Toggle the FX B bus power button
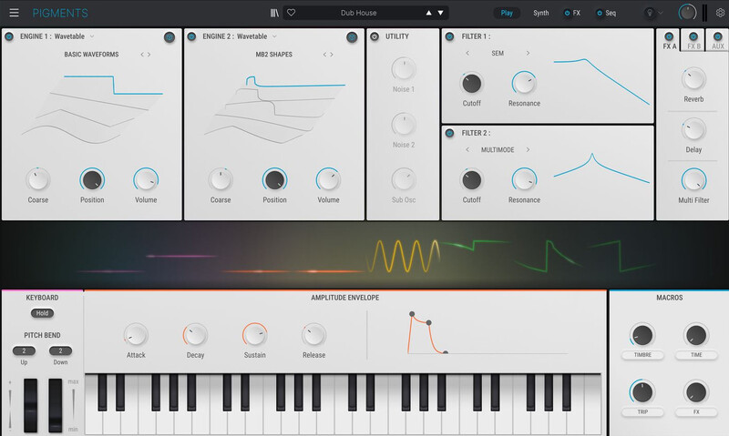 pyautogui.click(x=693, y=36)
